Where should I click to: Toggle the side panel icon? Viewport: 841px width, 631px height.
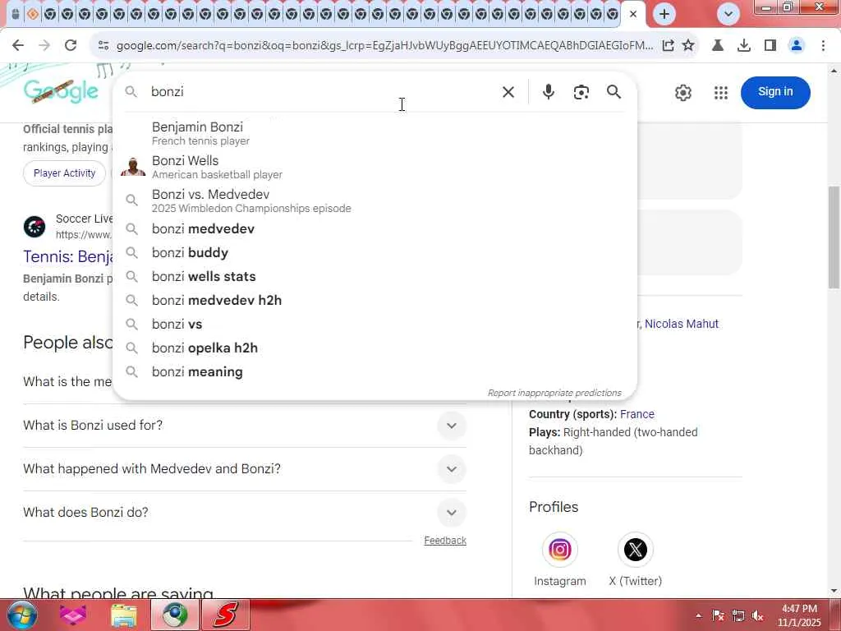pyautogui.click(x=770, y=46)
